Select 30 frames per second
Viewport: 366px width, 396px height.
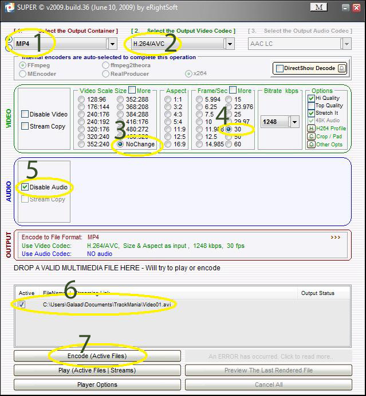(229, 129)
